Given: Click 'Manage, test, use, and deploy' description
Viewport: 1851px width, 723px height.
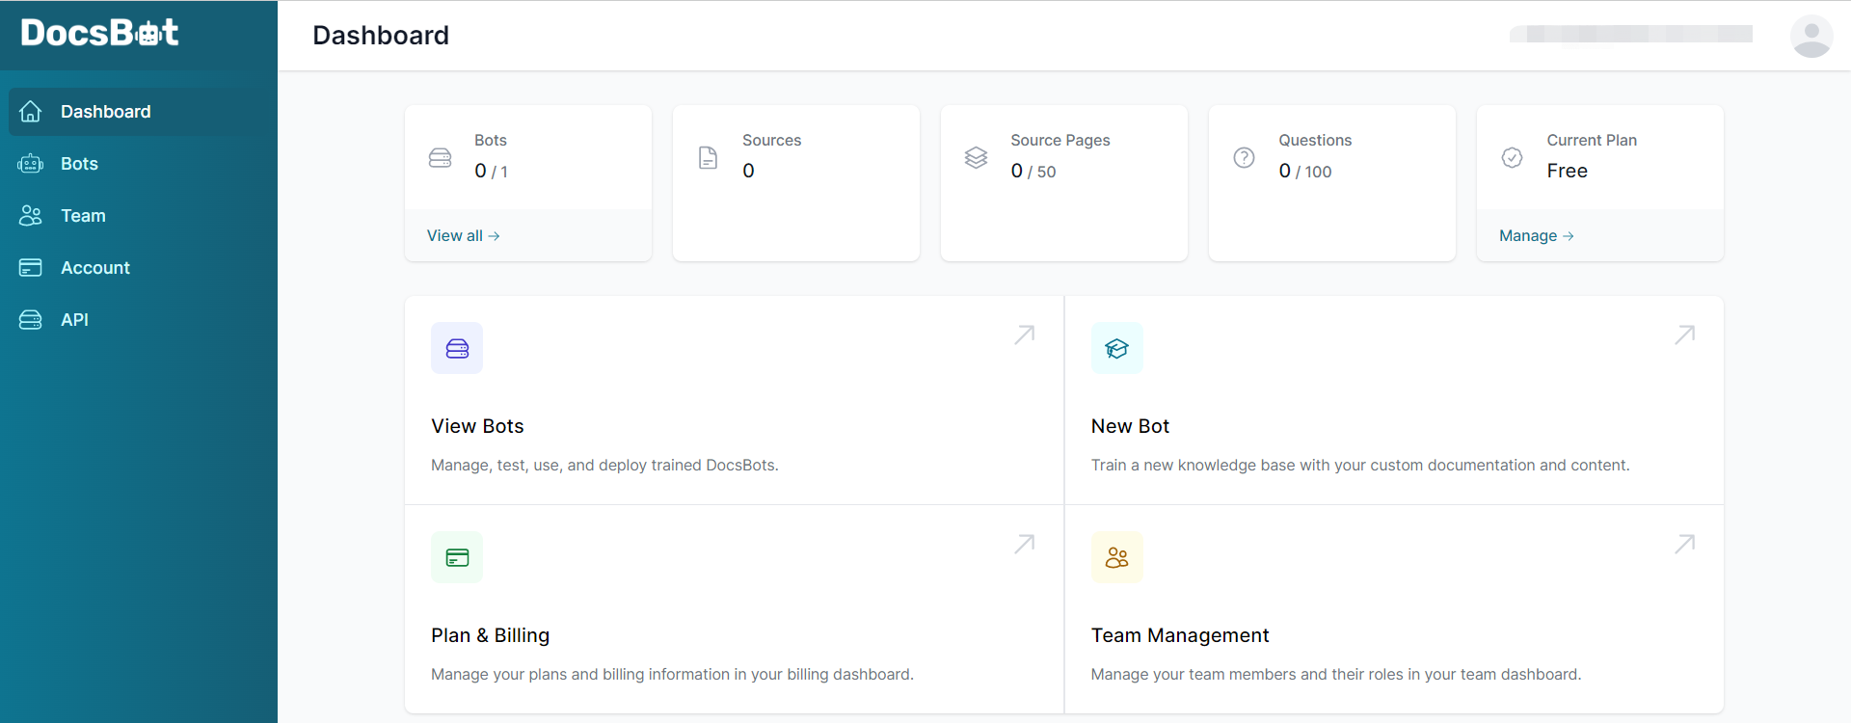Looking at the screenshot, I should pyautogui.click(x=604, y=466).
